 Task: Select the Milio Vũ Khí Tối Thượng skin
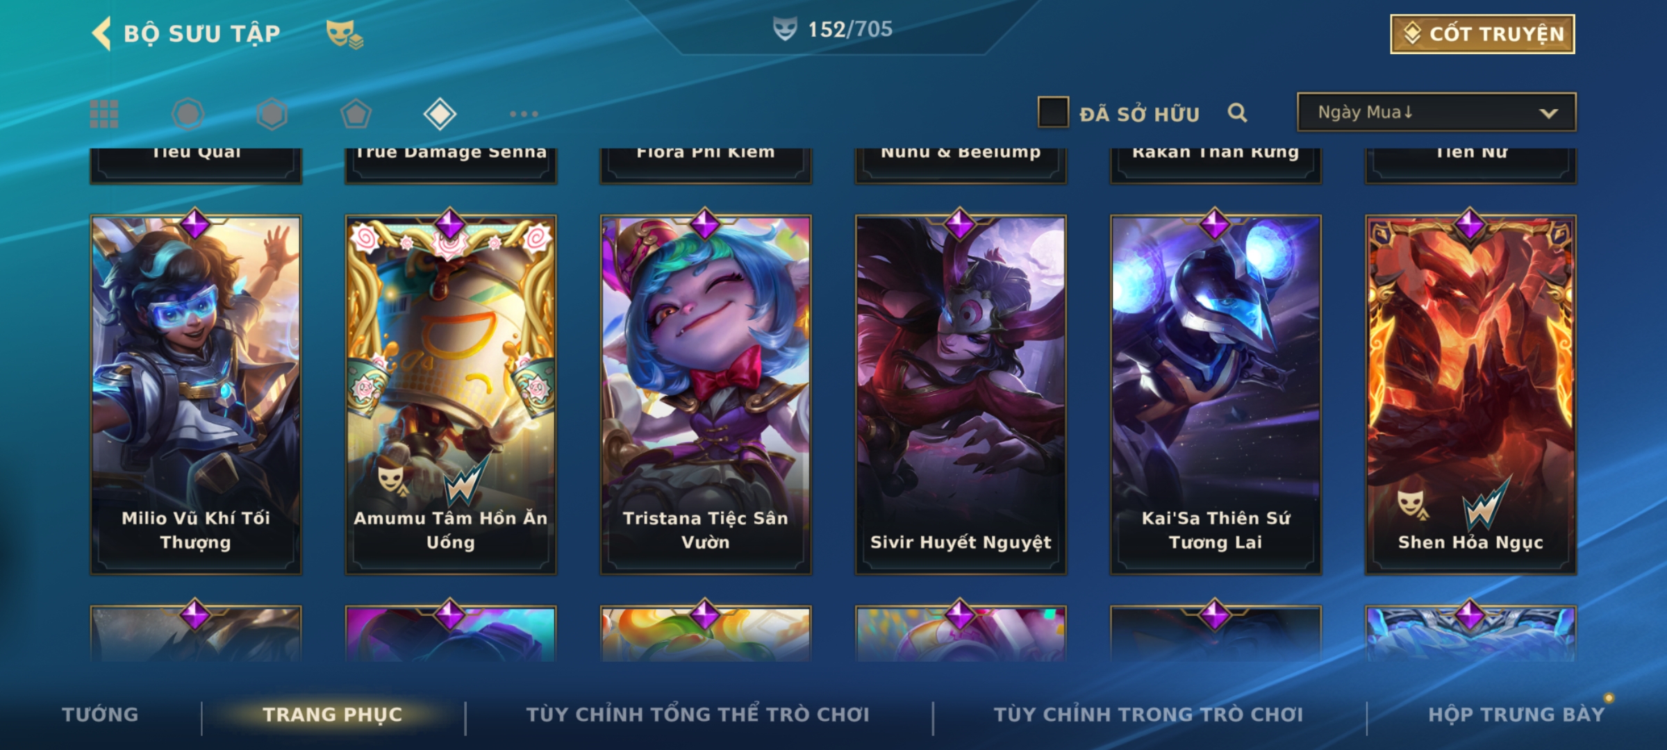point(196,394)
